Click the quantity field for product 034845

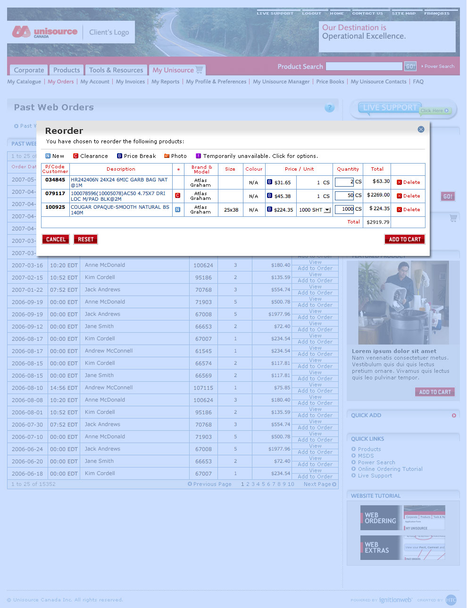click(x=344, y=182)
